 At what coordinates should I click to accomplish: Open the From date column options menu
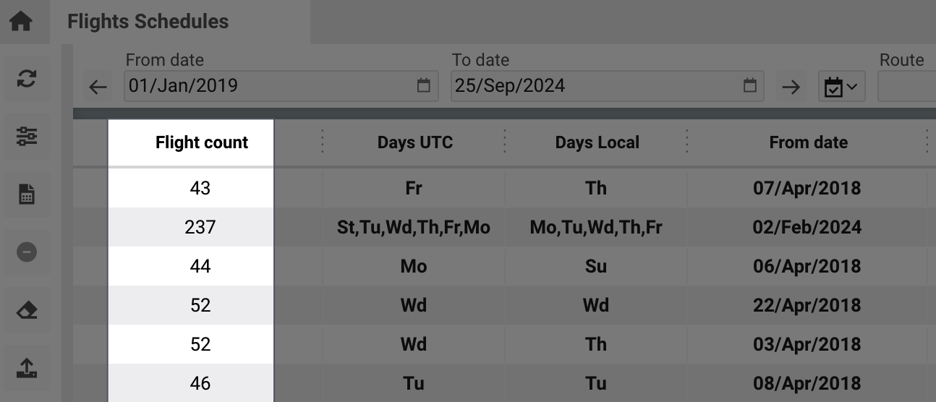point(927,142)
